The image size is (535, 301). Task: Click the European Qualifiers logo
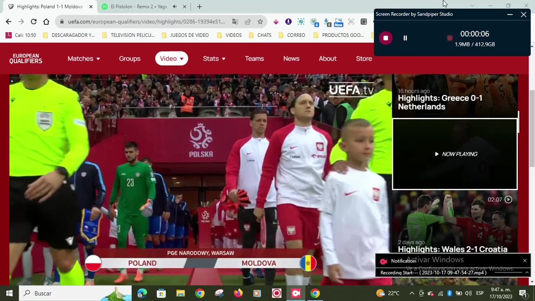26,59
